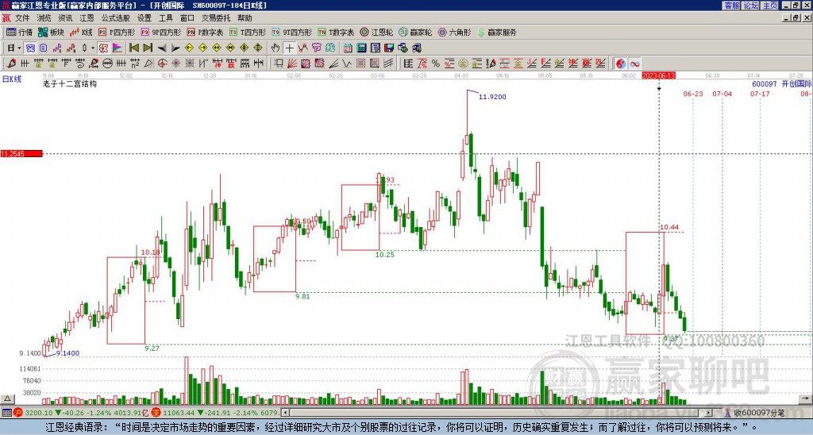Click the 节 solar-term icon

click(x=316, y=48)
